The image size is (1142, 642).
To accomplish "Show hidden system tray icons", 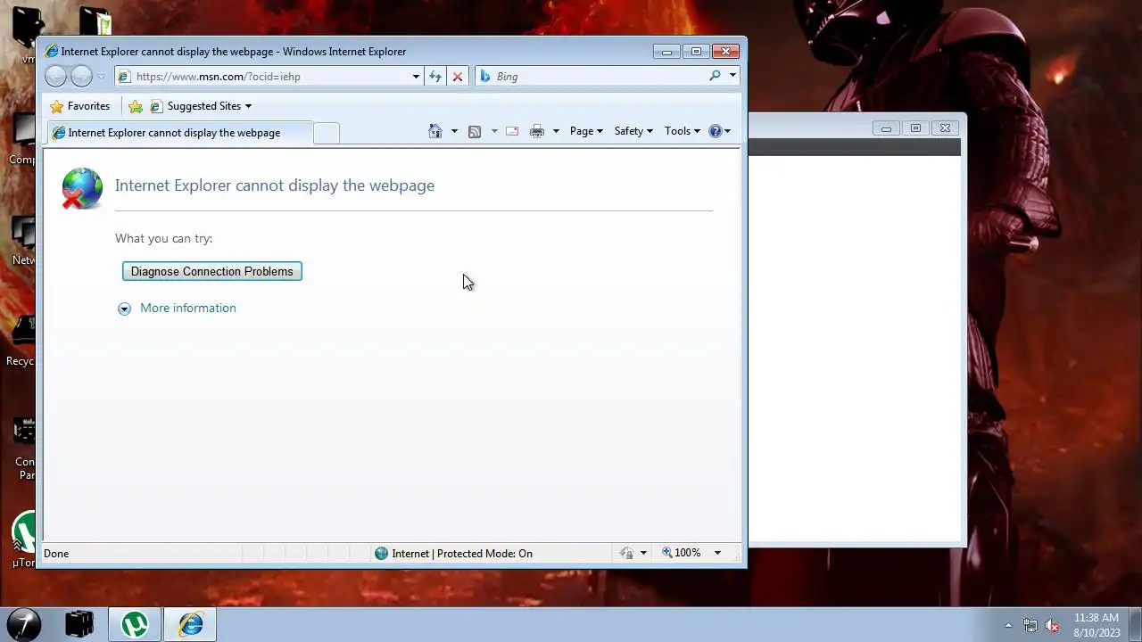I will click(x=1008, y=625).
